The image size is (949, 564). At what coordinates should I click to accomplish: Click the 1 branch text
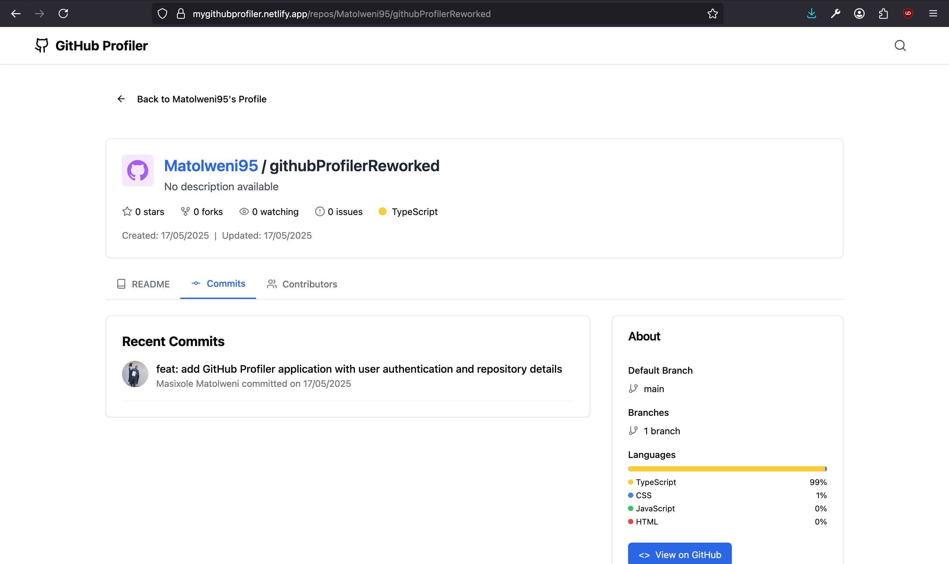pyautogui.click(x=662, y=431)
